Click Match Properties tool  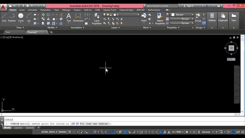click(x=160, y=19)
